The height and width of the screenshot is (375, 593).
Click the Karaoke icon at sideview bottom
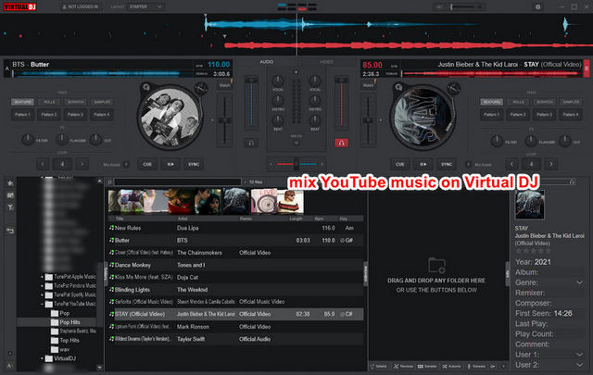pos(469,366)
